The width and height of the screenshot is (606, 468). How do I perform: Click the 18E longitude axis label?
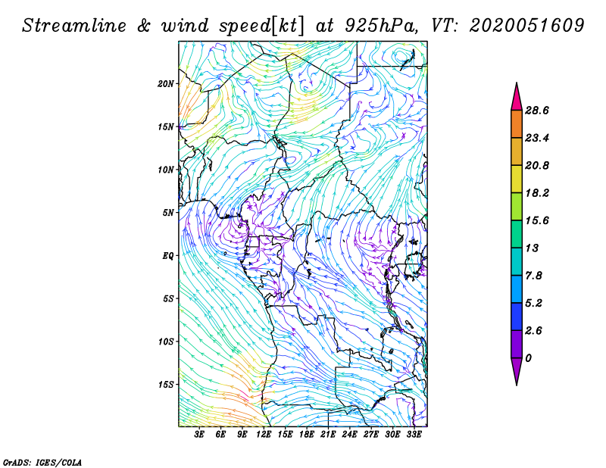coord(307,435)
